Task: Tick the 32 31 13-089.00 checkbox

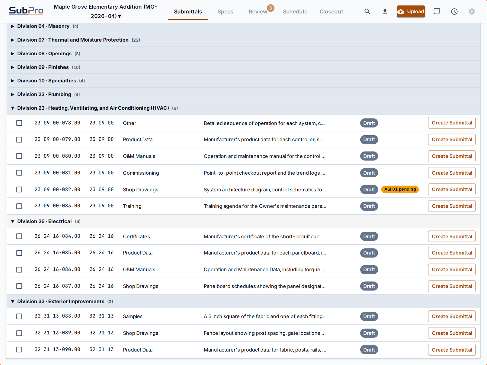Action: (19, 333)
